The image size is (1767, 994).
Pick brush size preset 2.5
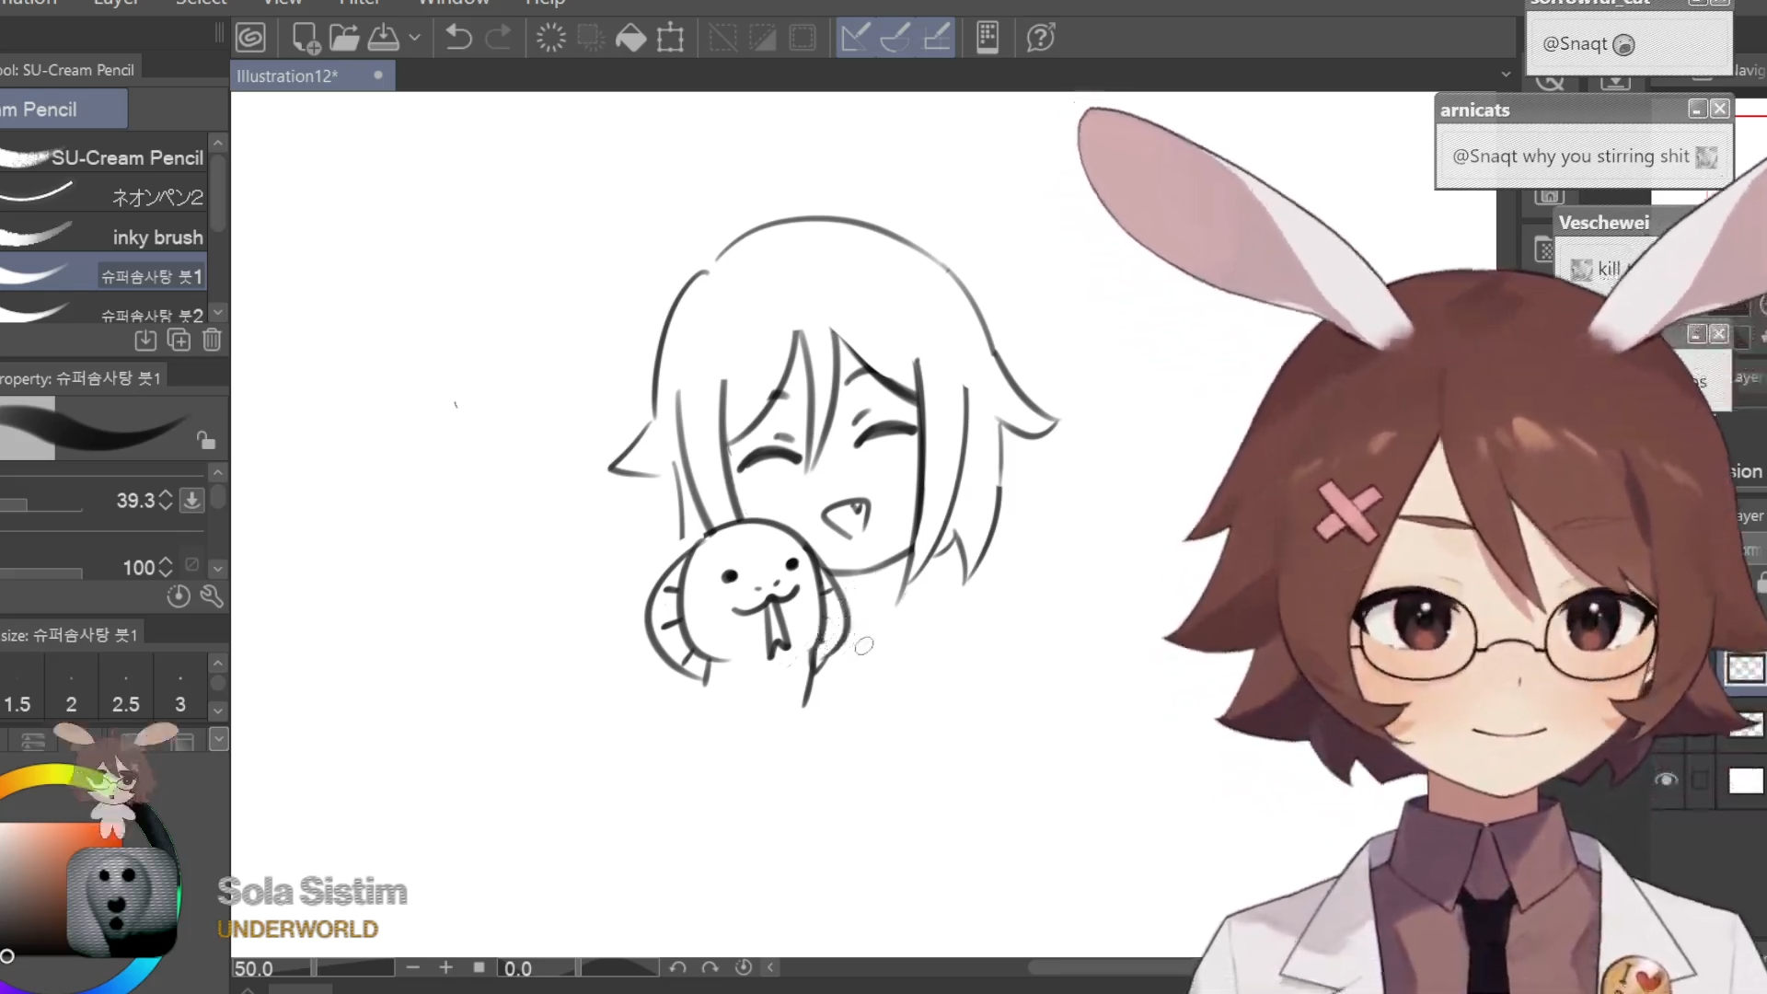126,692
